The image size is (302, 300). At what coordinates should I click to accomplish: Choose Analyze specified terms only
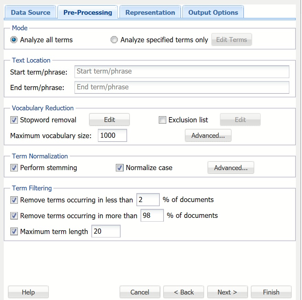(x=114, y=40)
